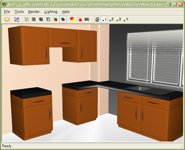185x150 pixels.
Task: Click the overlapping red-yellow circles transparency icon
Action: [x=73, y=19]
